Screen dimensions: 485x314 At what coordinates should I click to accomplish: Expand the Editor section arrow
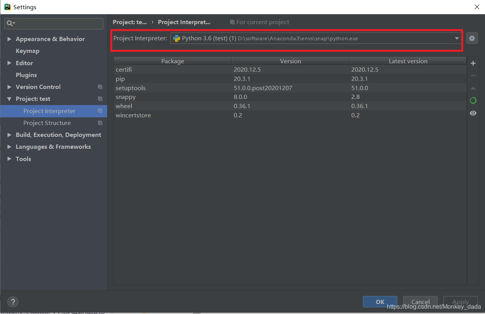tap(9, 63)
